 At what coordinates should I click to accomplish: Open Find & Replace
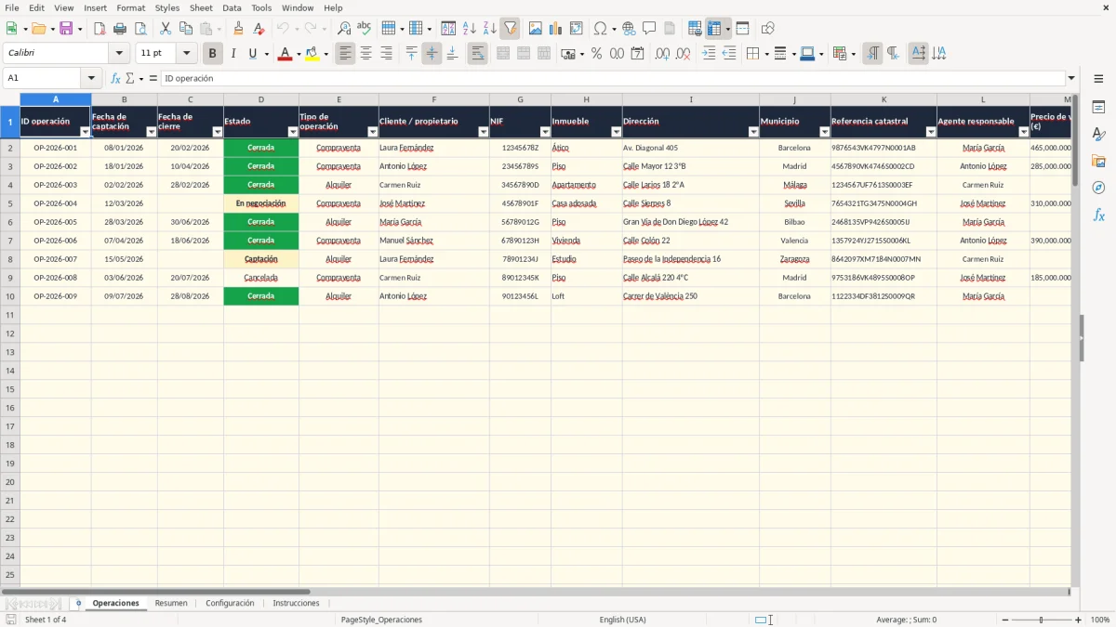point(344,29)
